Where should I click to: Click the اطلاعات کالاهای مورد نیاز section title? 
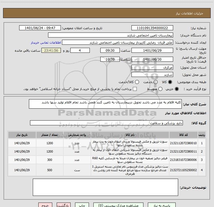click(x=185, y=113)
